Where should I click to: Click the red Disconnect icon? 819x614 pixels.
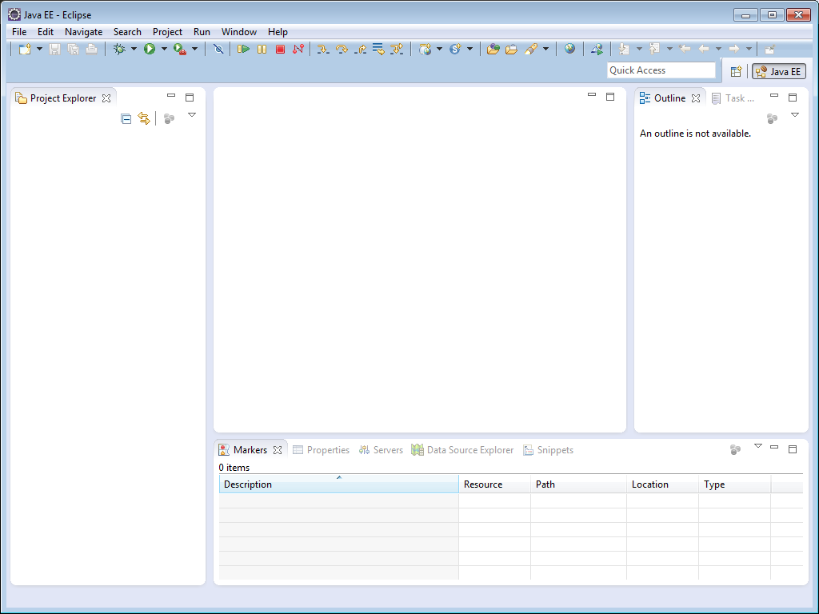298,49
